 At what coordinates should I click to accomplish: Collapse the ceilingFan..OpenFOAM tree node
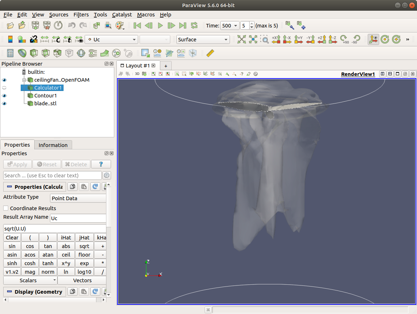[x=24, y=80]
